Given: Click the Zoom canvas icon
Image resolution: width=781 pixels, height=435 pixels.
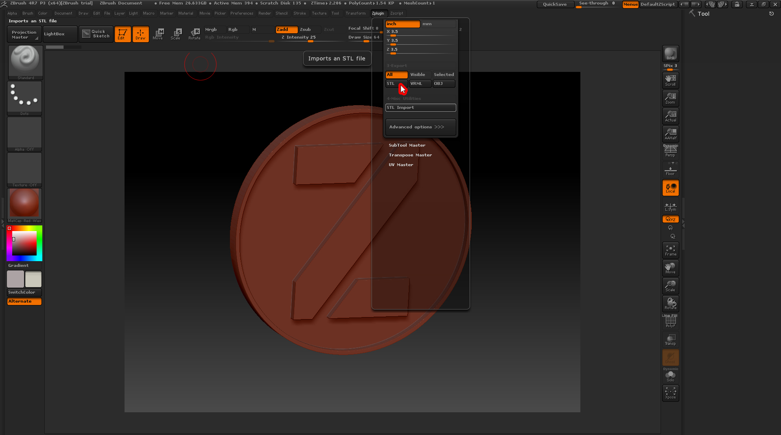Looking at the screenshot, I should click(670, 98).
